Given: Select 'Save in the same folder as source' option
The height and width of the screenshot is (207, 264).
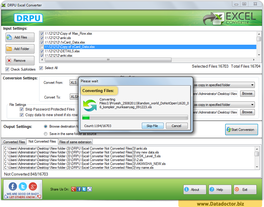Looking at the screenshot, I should point(45,134).
